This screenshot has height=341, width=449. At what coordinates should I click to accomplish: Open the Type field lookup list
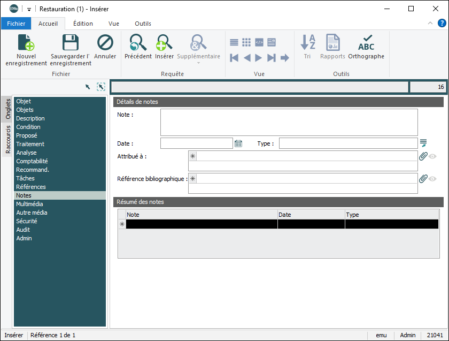423,143
